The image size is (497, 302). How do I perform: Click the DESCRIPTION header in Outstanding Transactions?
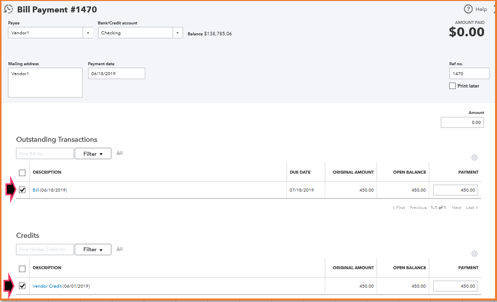[x=47, y=172]
